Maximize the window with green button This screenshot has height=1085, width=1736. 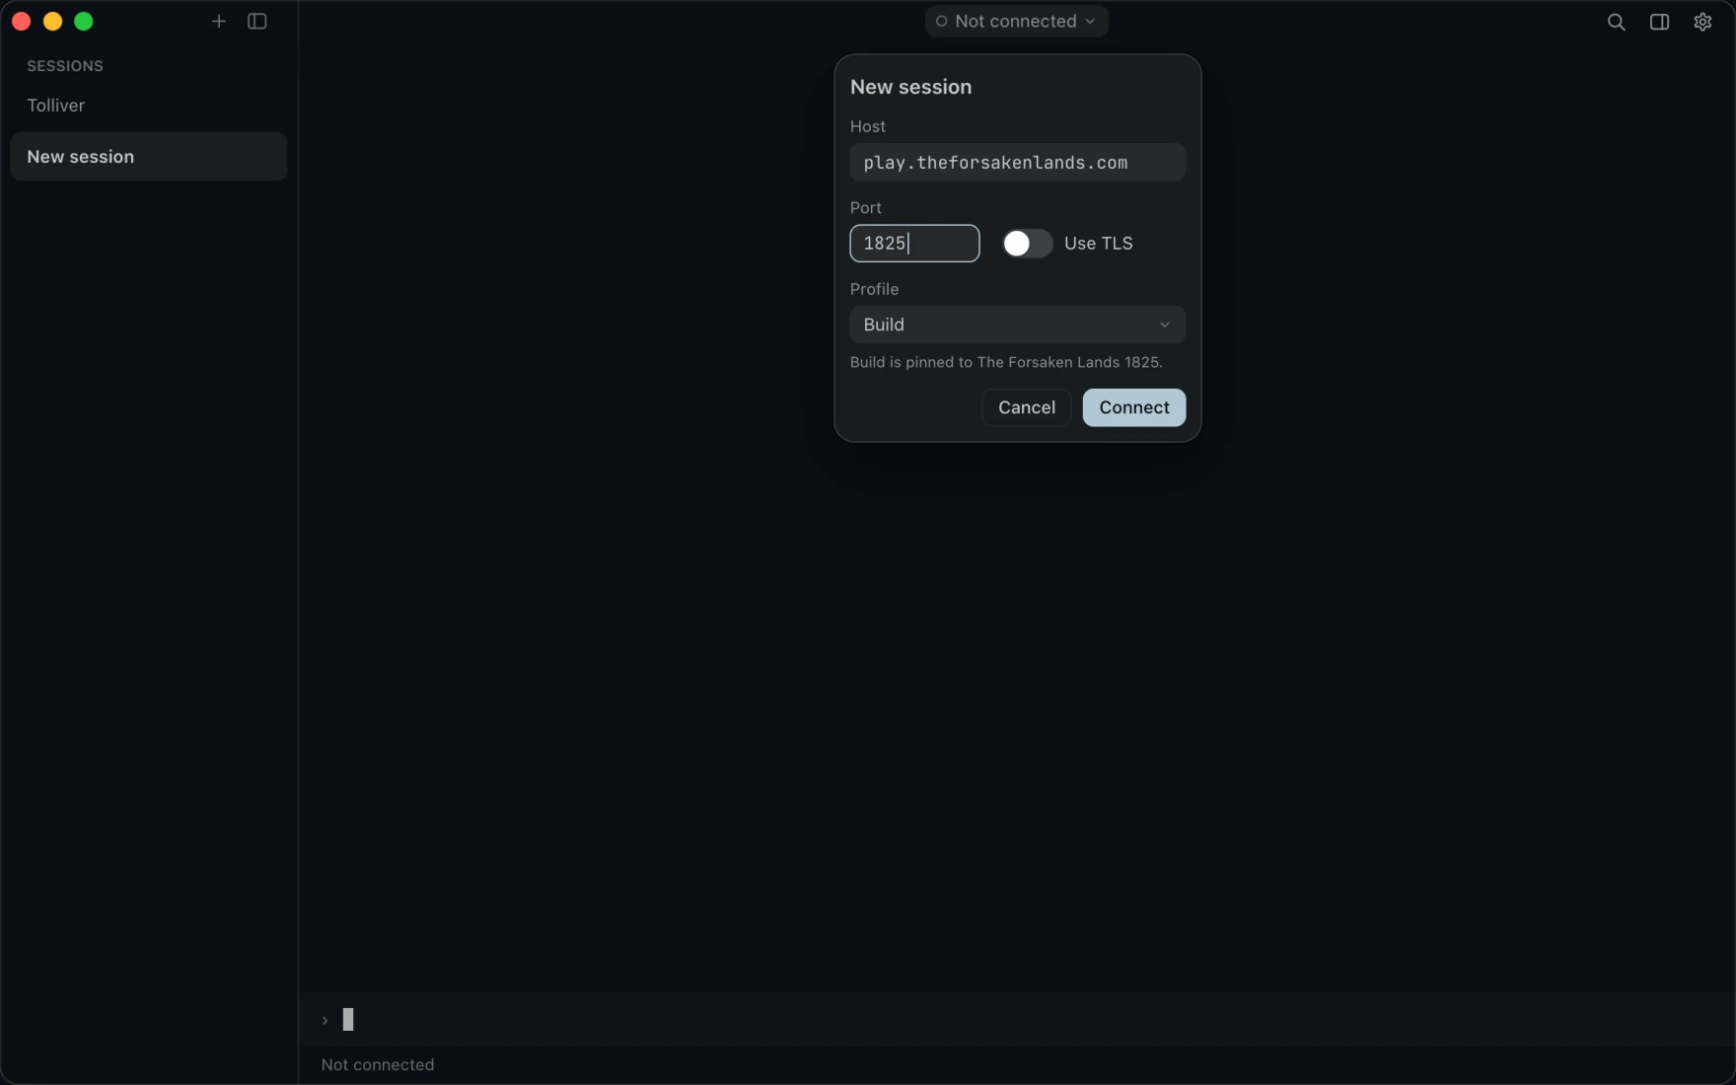[x=84, y=21]
